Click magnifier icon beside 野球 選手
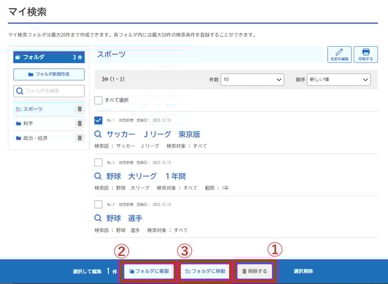The height and width of the screenshot is (284, 388). [x=98, y=218]
